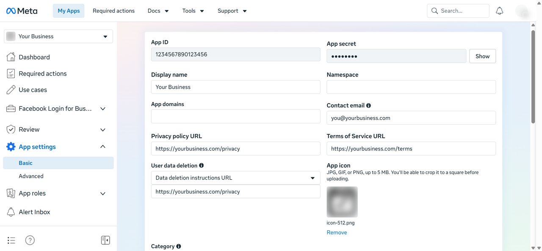This screenshot has width=542, height=251.
Task: Click the search input field
Action: [458, 11]
